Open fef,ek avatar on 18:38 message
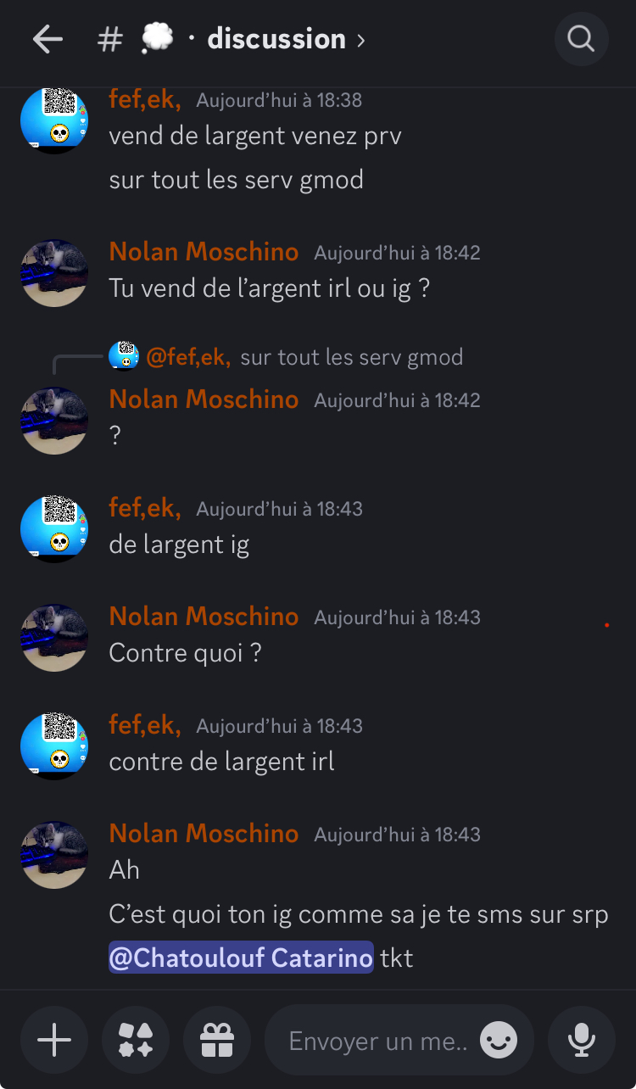This screenshot has width=636, height=1089. [x=54, y=119]
